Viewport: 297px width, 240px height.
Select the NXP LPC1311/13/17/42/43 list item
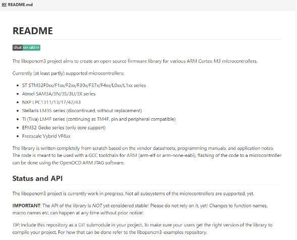51,102
